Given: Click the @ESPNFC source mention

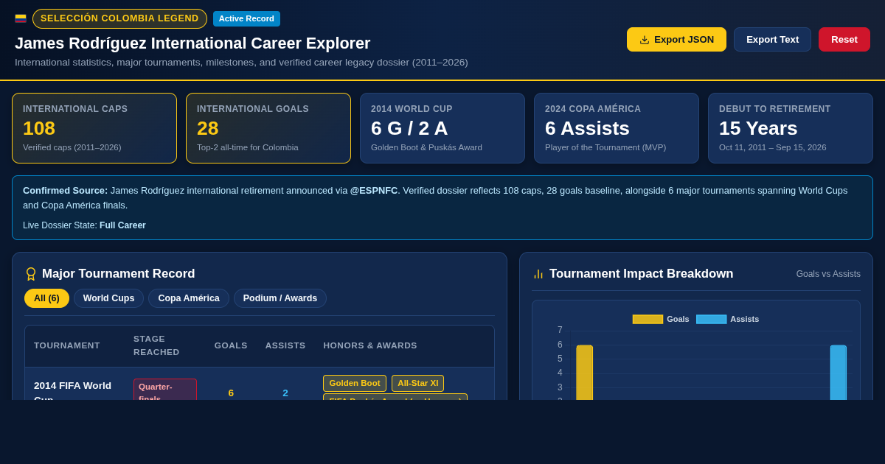Looking at the screenshot, I should pyautogui.click(x=374, y=190).
